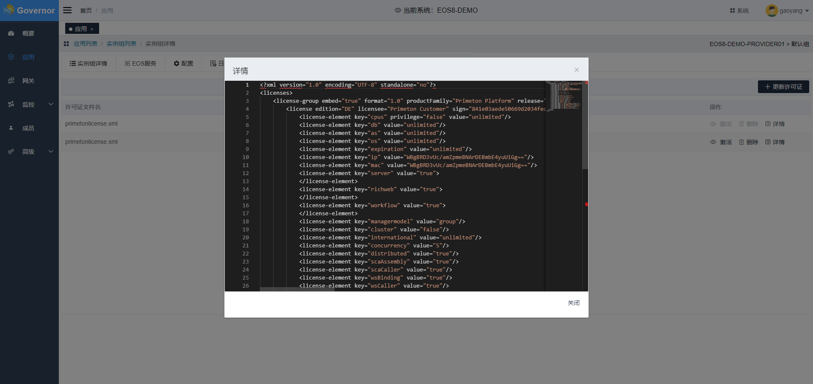Select the 网关 gateway sidebar icon

11,81
